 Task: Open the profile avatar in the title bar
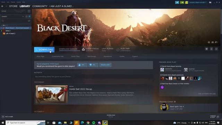187,2
